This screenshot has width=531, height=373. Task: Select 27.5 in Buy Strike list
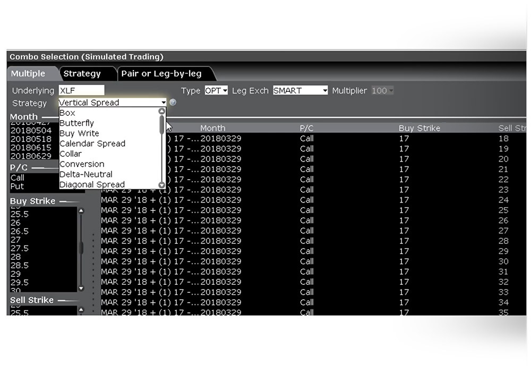[20, 248]
